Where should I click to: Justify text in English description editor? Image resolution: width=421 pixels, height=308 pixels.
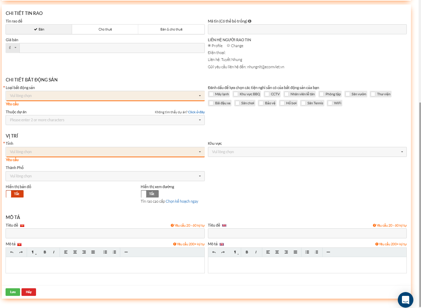[295, 252]
